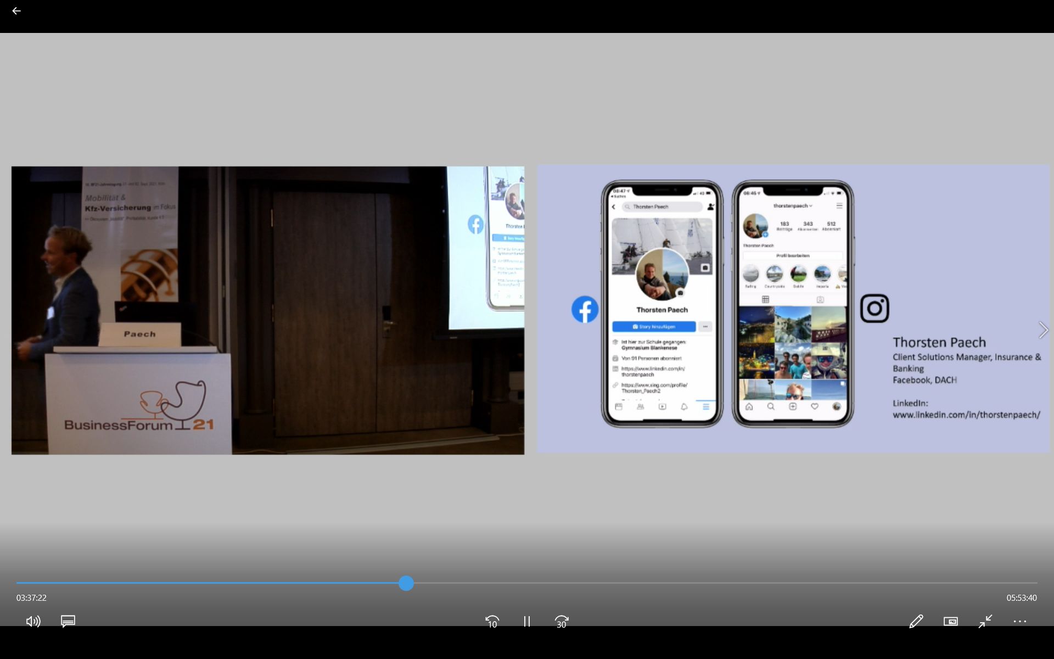Screen dimensions: 1054x659
Task: Click the blue Story button on phone
Action: pos(653,327)
